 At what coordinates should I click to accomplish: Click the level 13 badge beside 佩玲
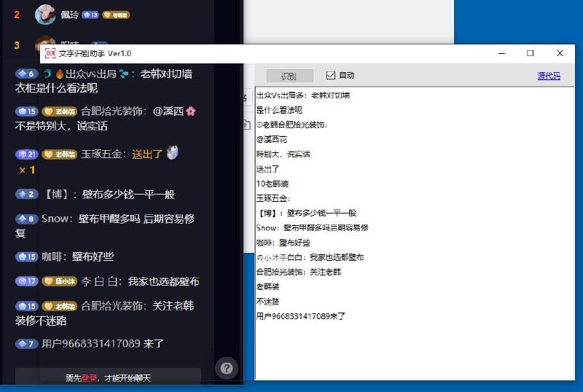(x=90, y=15)
